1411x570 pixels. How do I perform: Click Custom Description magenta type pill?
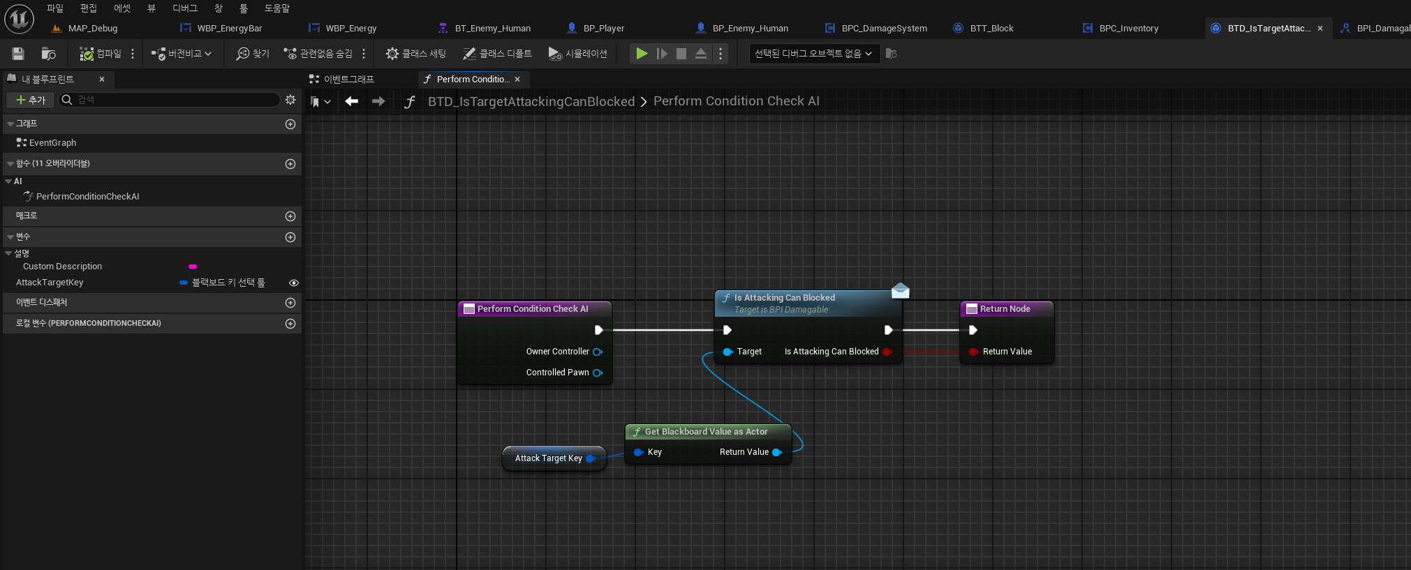(x=193, y=267)
